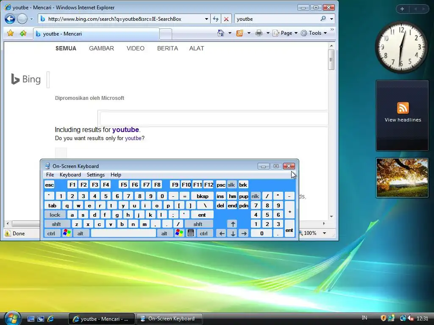Image resolution: width=434 pixels, height=325 pixels.
Task: Toggle the nlk num lock key
Action: point(255,196)
